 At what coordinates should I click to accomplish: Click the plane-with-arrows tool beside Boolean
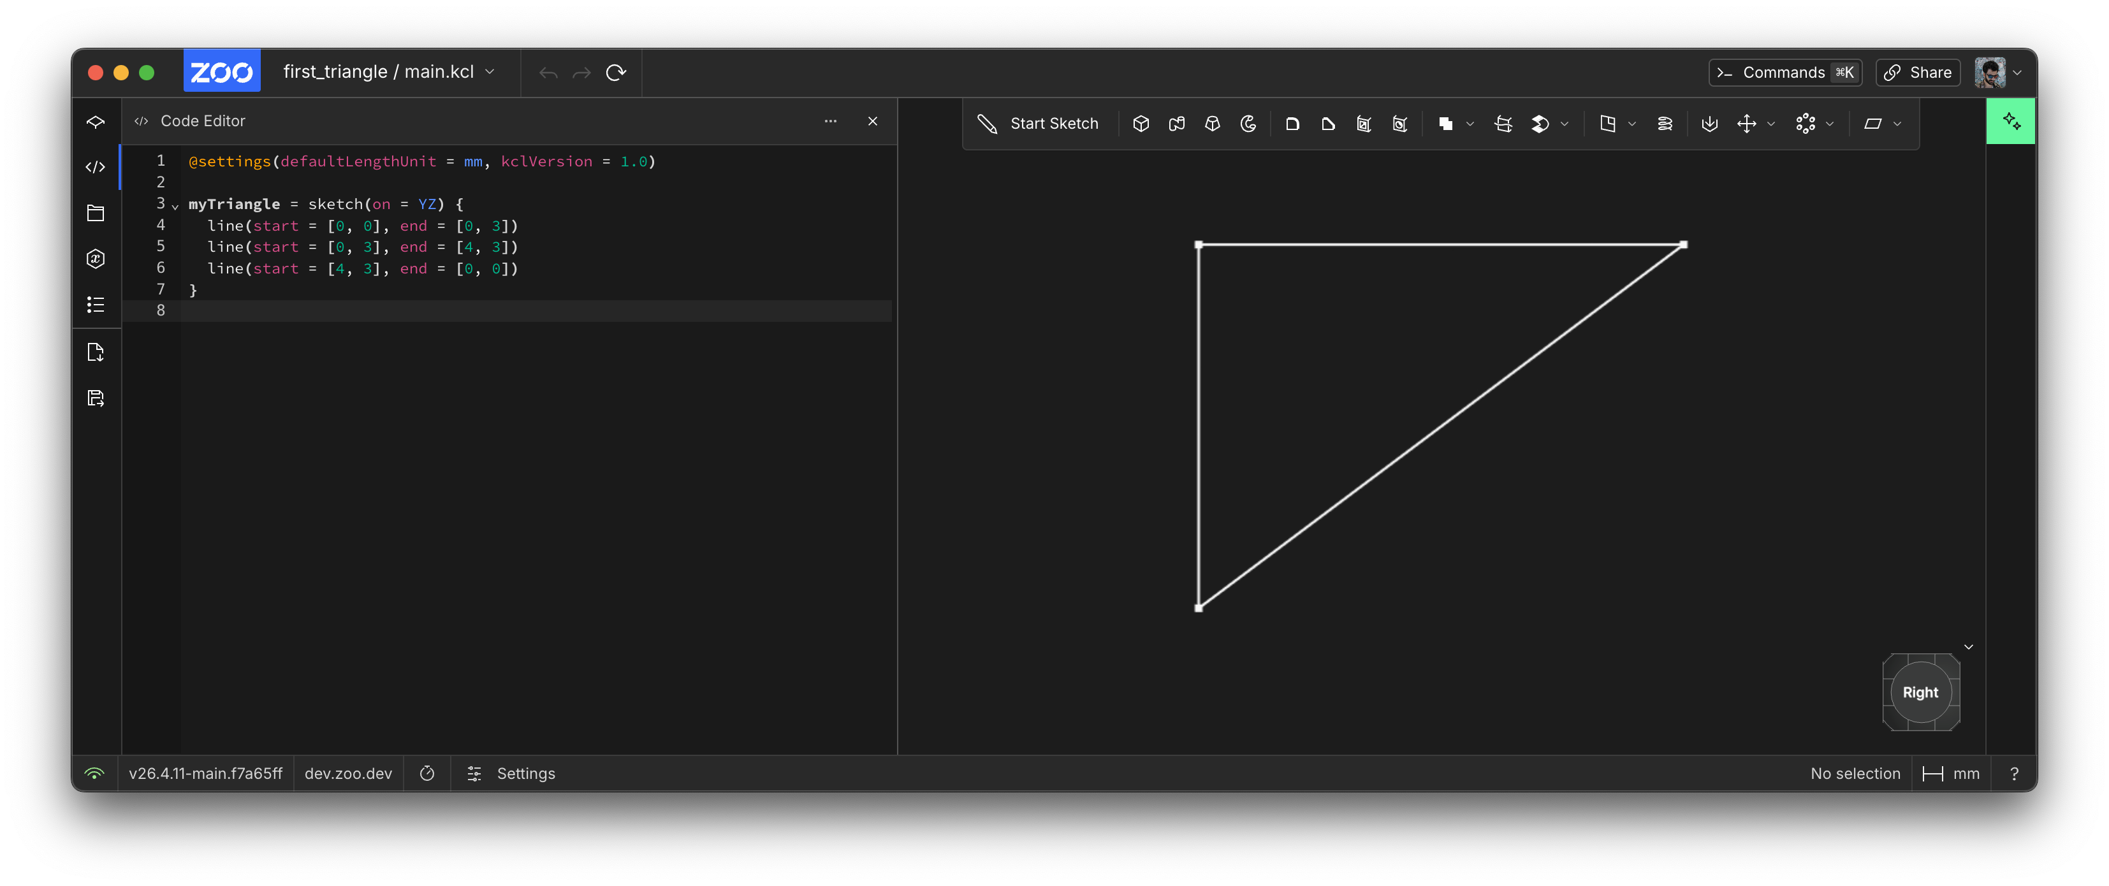click(x=1503, y=124)
